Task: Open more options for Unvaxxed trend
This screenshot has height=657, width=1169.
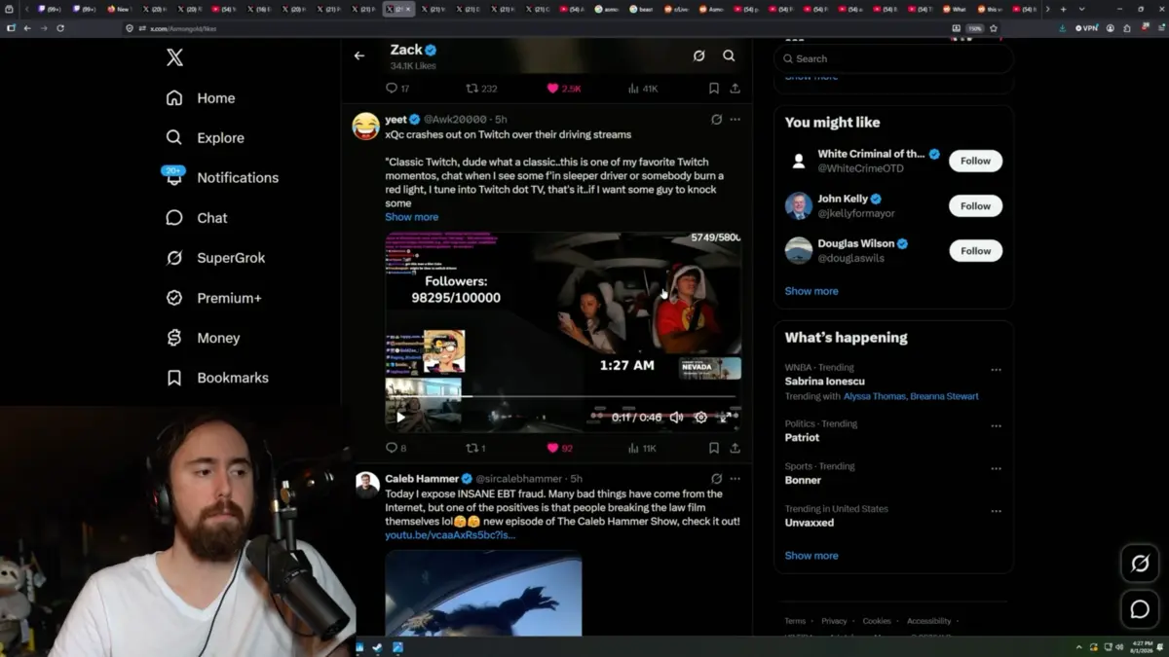Action: (996, 511)
